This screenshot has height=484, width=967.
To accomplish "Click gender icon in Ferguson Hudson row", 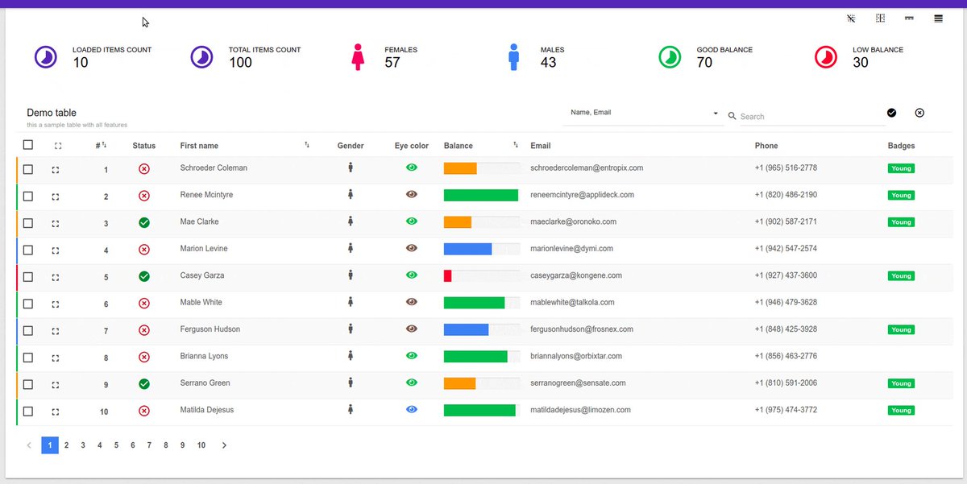I will (x=351, y=329).
